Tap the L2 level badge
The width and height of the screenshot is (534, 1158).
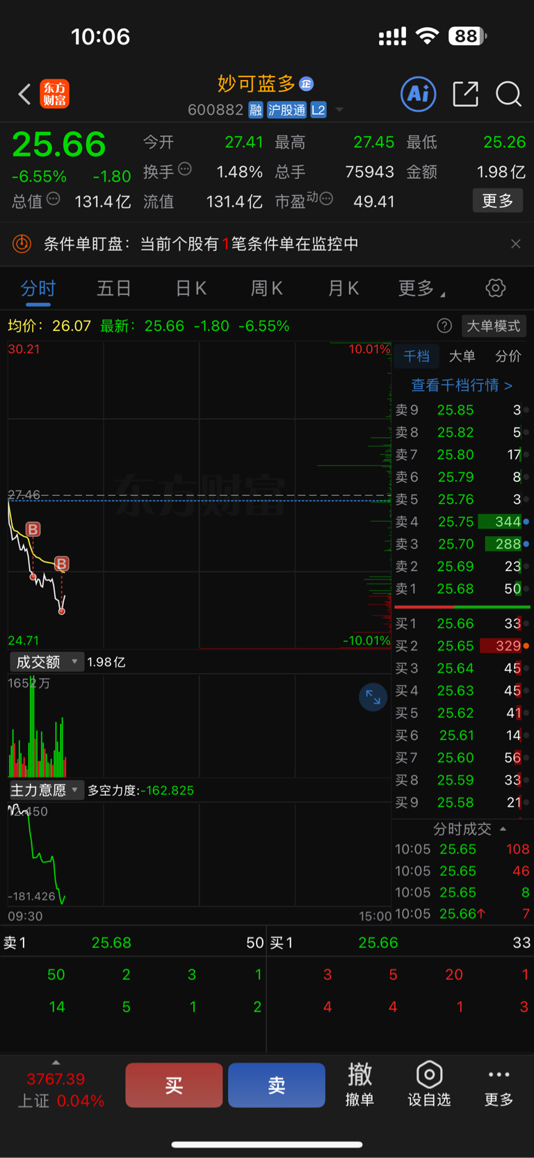(x=318, y=110)
